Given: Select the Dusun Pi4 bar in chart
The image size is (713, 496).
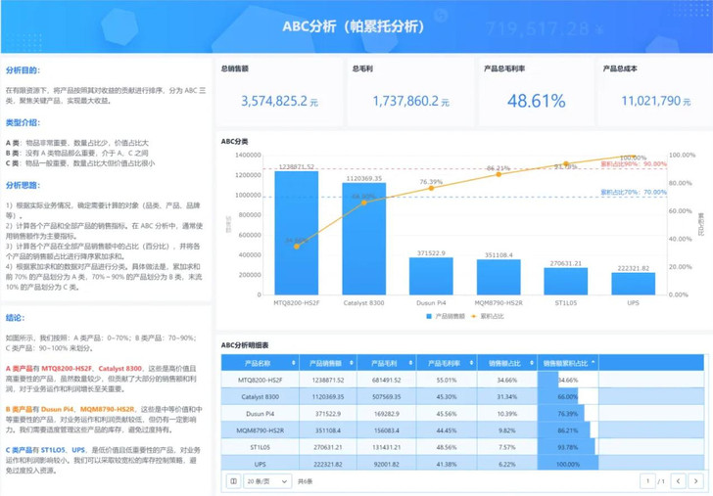Looking at the screenshot, I should pos(431,276).
